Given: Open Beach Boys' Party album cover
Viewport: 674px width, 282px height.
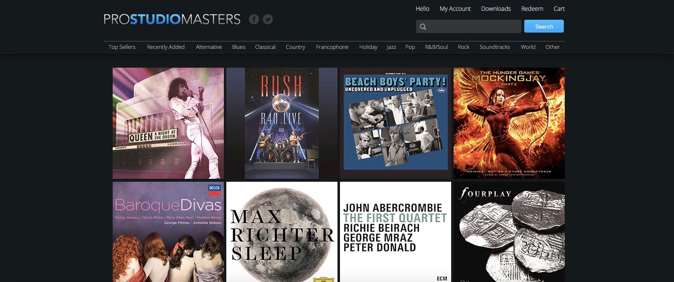Looking at the screenshot, I should [395, 123].
